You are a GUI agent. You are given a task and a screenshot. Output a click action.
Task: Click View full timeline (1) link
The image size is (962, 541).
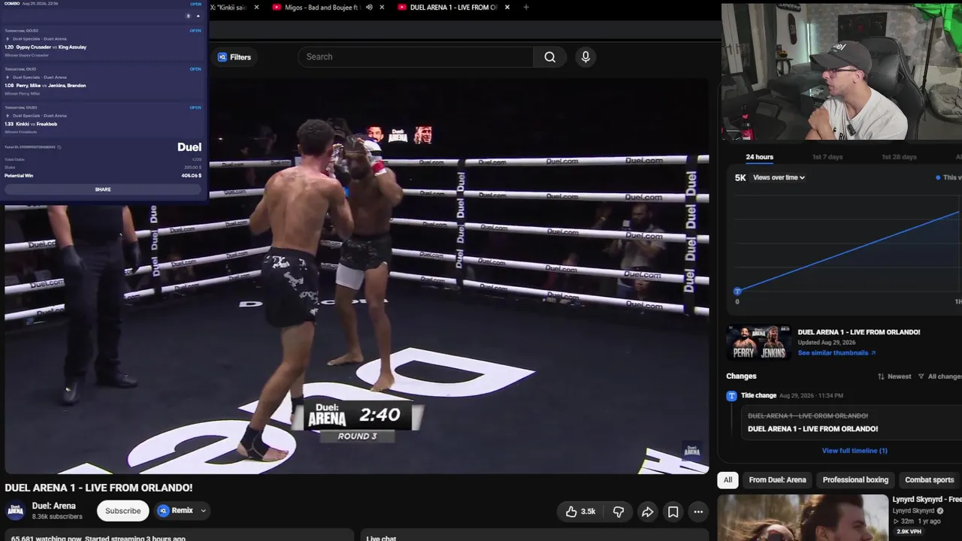(x=855, y=451)
